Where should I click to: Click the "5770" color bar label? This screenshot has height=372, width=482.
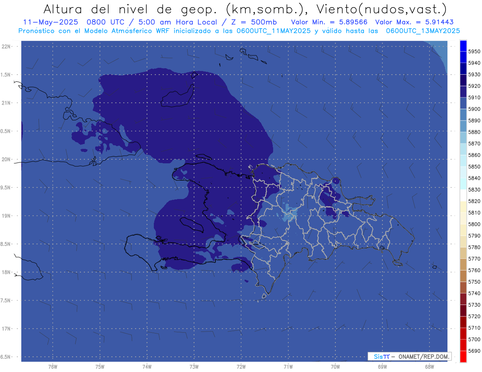pyautogui.click(x=474, y=258)
